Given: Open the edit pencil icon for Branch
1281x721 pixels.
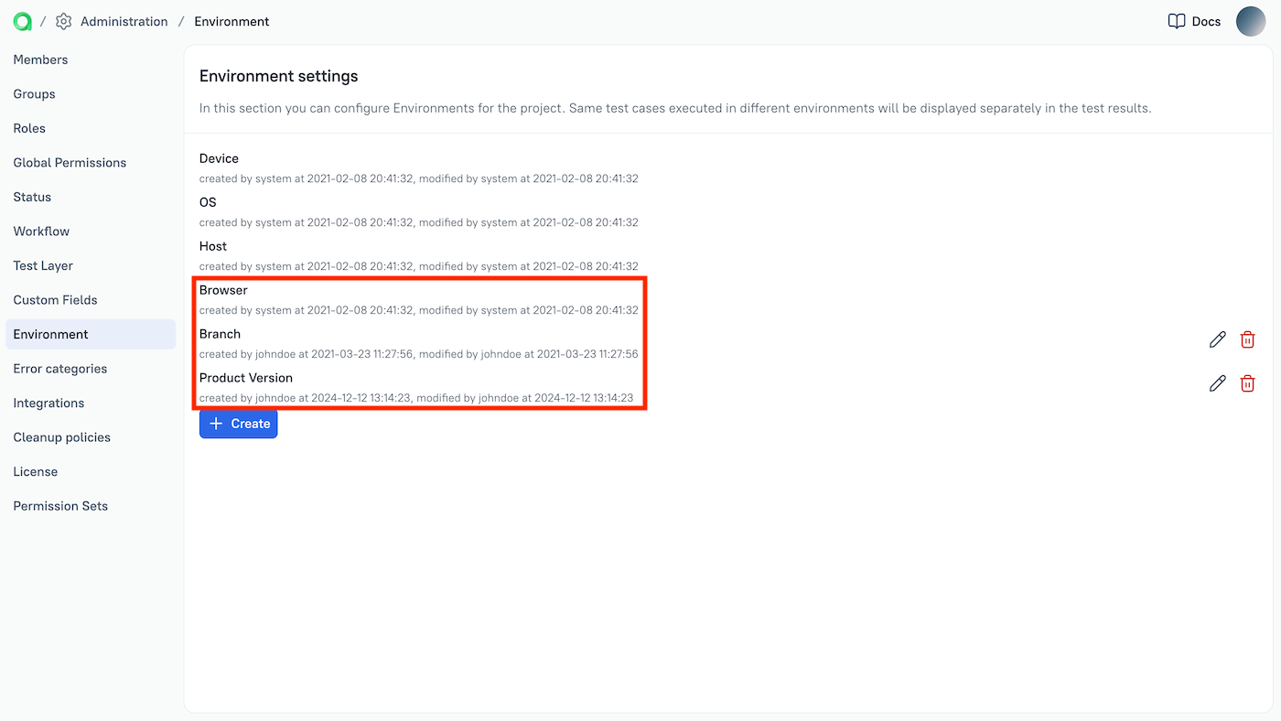Looking at the screenshot, I should (1217, 339).
